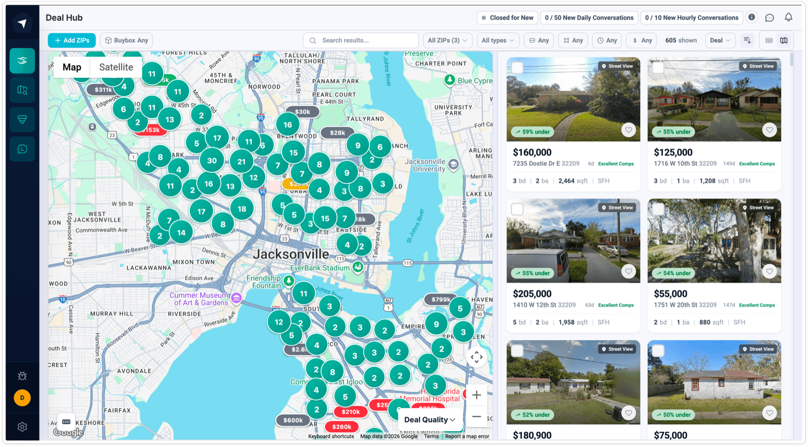Click the keyboard icon on map
Image resolution: width=808 pixels, height=447 pixels.
click(66, 422)
